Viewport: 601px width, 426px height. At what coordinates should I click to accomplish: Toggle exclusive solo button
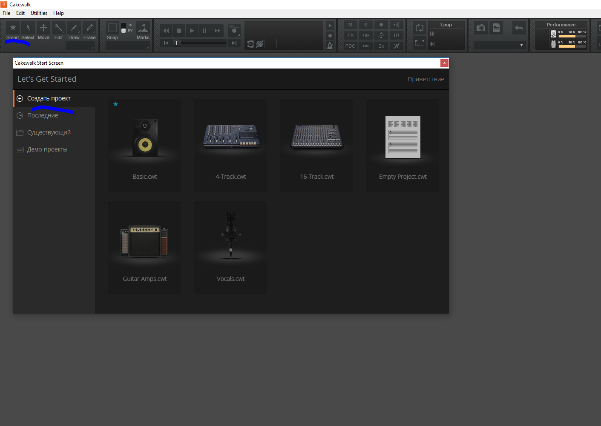(x=366, y=35)
